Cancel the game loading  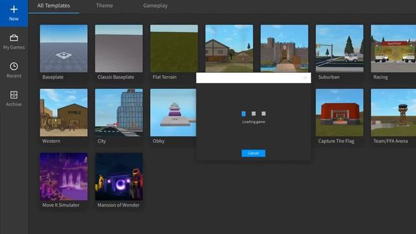pyautogui.click(x=253, y=153)
